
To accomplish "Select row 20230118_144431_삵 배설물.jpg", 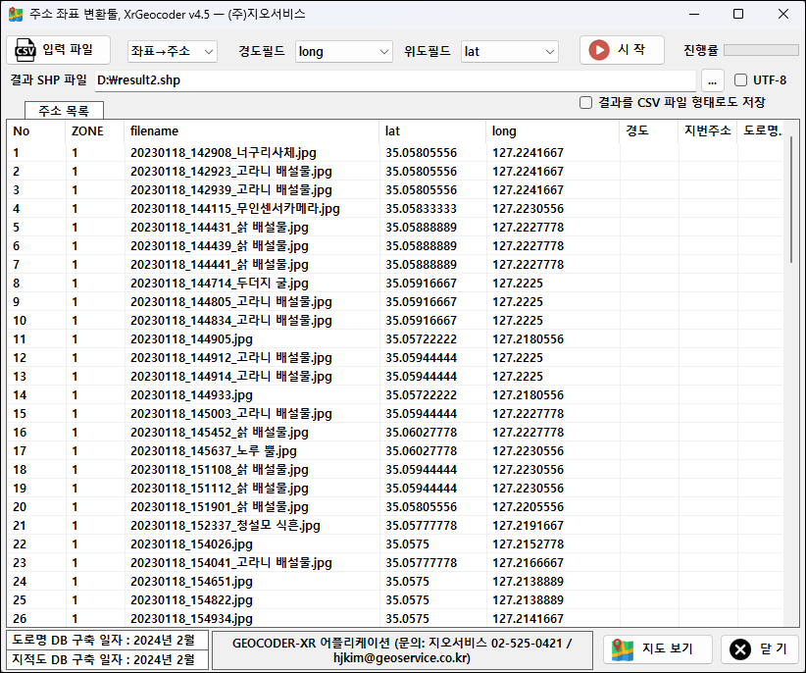I will tap(395, 228).
